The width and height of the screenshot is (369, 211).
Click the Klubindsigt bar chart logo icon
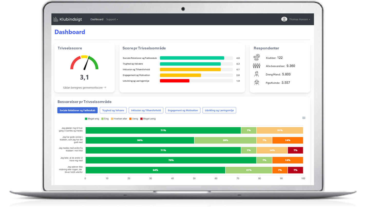point(56,19)
